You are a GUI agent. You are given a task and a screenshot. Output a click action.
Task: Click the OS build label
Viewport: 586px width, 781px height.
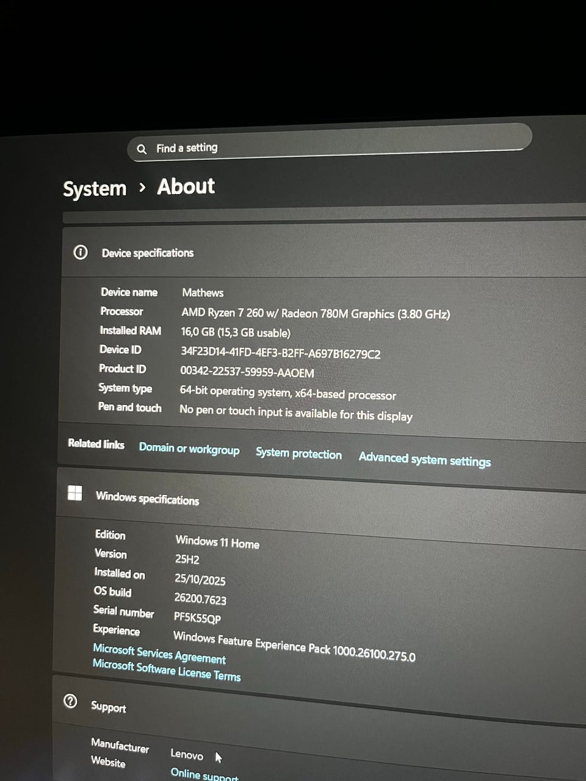pos(112,591)
